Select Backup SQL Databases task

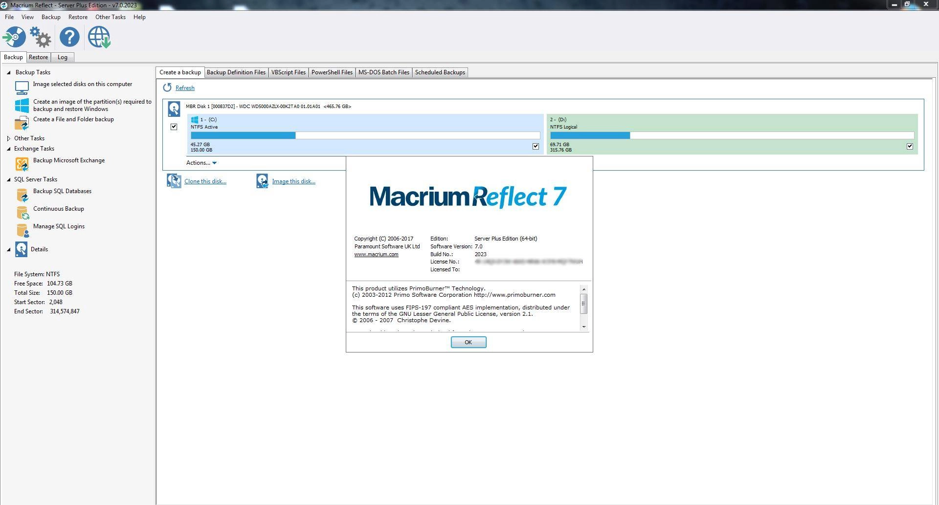point(62,191)
